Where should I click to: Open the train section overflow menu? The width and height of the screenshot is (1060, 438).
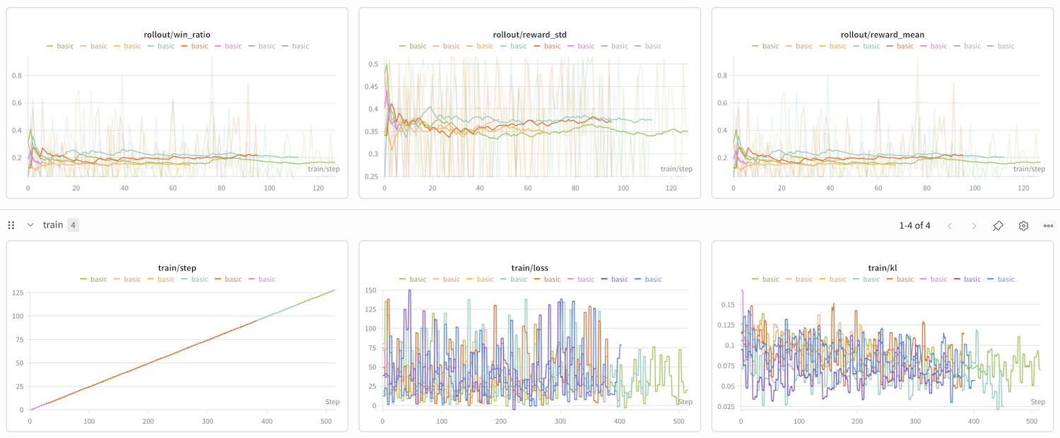point(1048,225)
